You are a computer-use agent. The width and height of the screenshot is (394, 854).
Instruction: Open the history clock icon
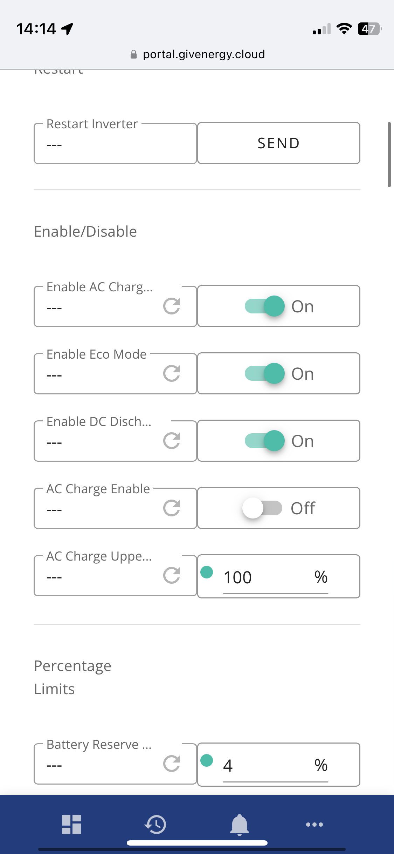(x=155, y=824)
